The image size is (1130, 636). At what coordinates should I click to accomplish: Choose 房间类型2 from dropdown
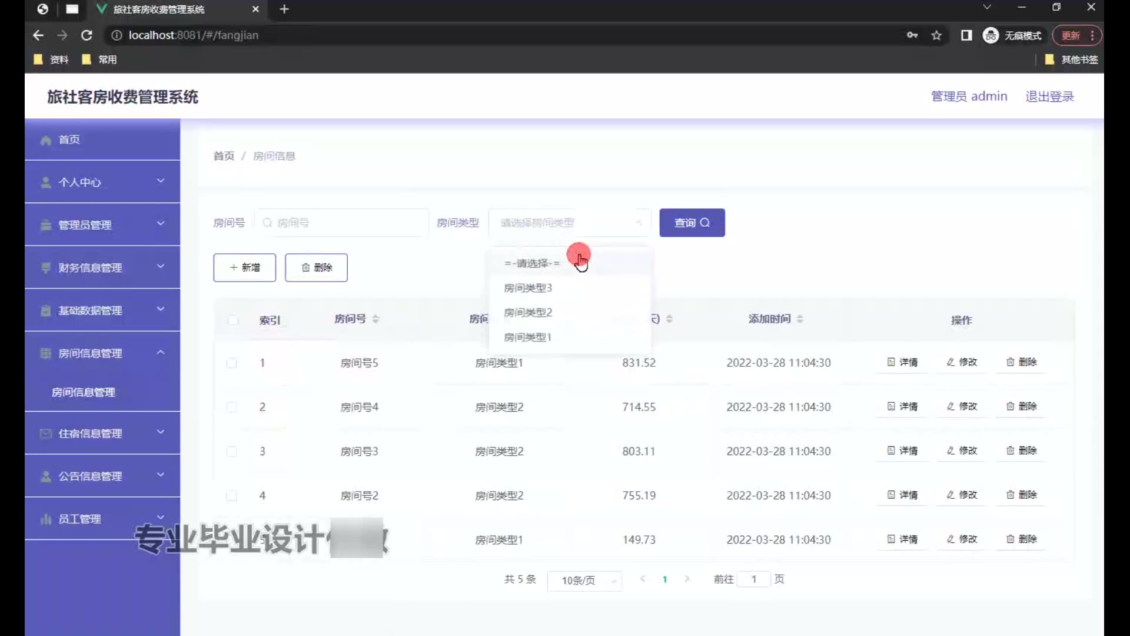pos(570,313)
